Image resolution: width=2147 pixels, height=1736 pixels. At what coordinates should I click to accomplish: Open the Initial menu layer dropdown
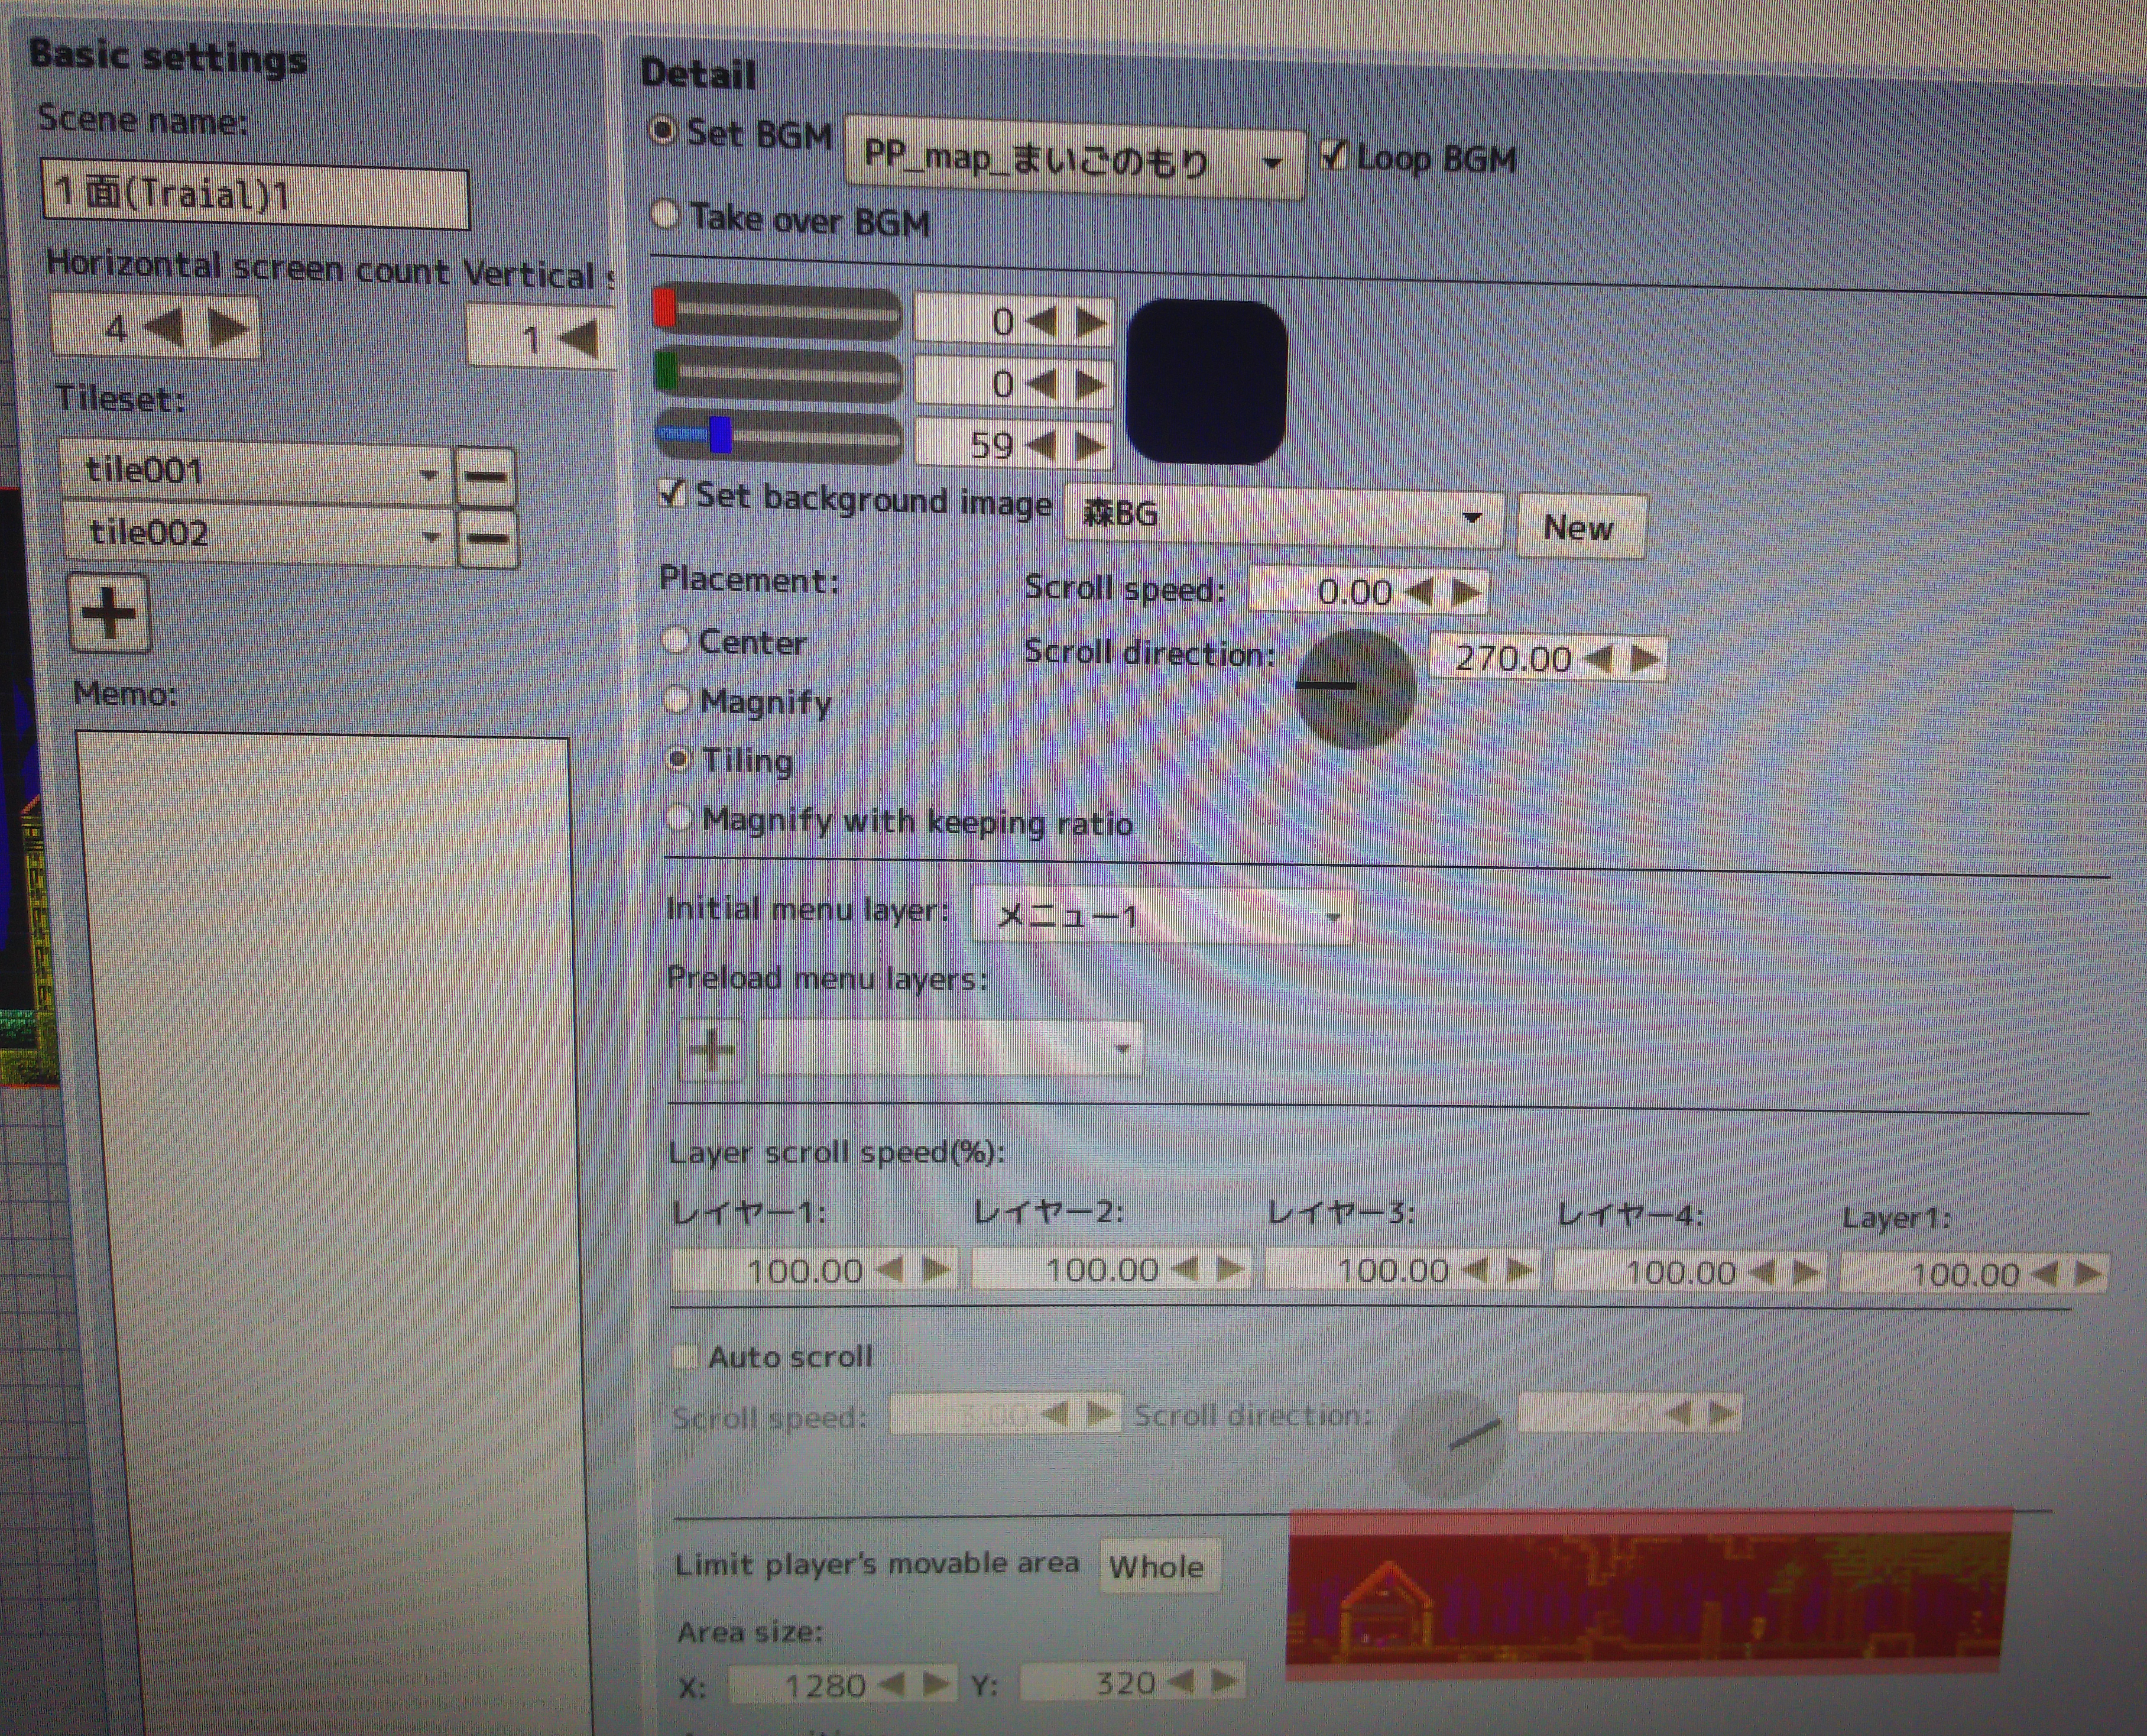[1163, 915]
